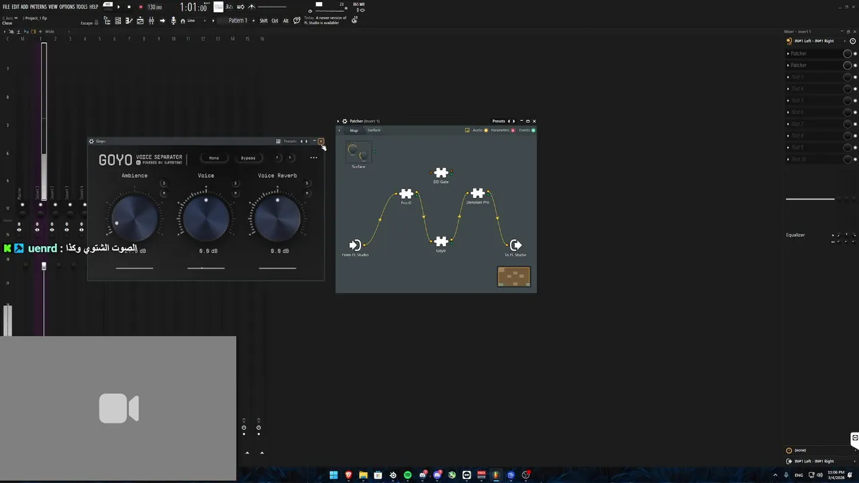Add a new pattern with plus button
859x483 pixels.
[254, 21]
